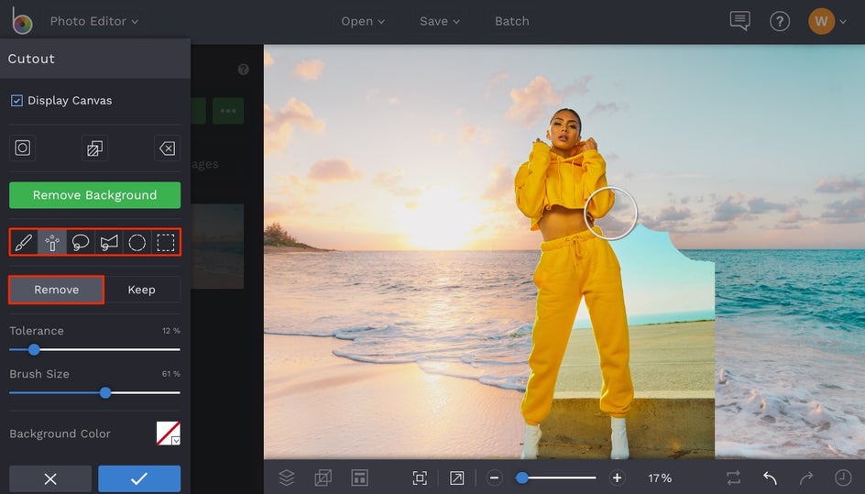This screenshot has height=494, width=865.
Task: Open the Background Color picker dropdown
Action: point(169,434)
